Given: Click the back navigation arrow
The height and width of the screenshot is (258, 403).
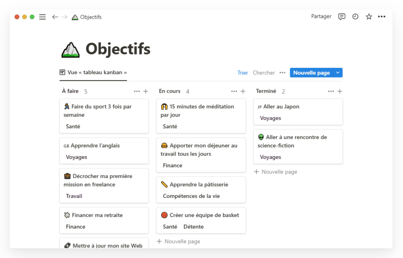Looking at the screenshot, I should click(55, 17).
